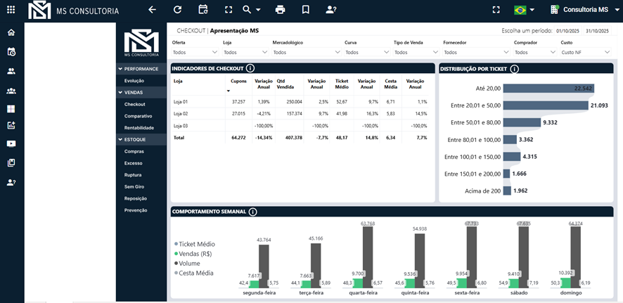
Task: Click the refresh icon in top toolbar
Action: click(x=177, y=10)
